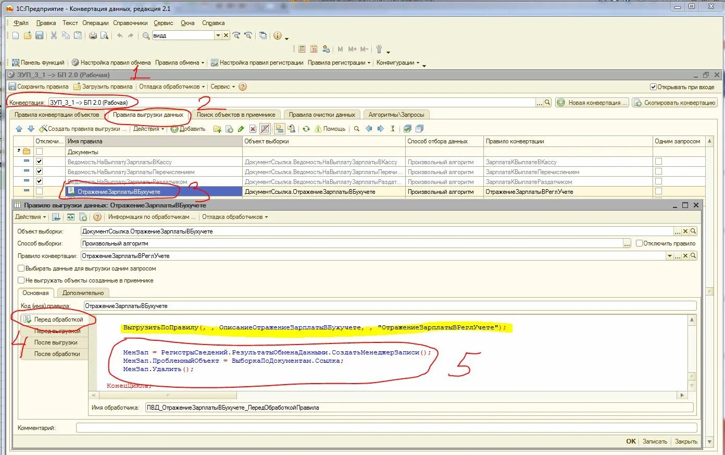Open the 'Конфигурации' dropdown
Screen dimensions: 725x455
(398, 63)
